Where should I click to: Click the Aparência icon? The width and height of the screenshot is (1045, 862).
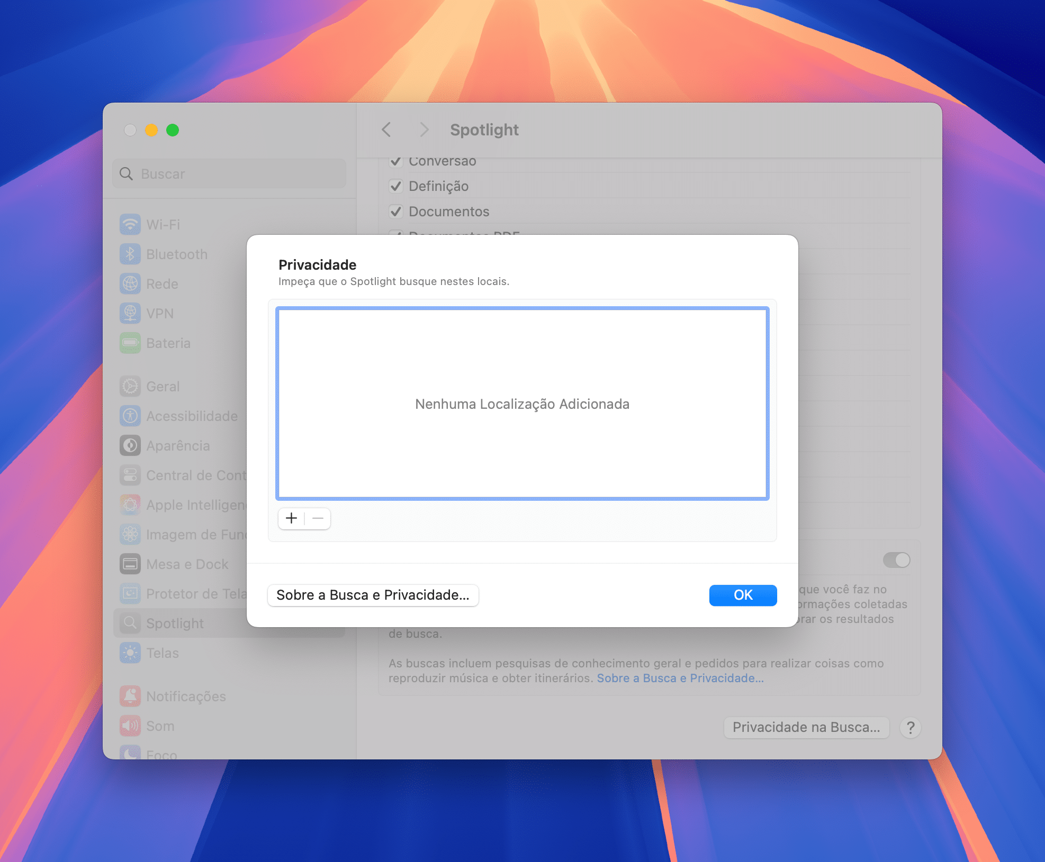130,445
